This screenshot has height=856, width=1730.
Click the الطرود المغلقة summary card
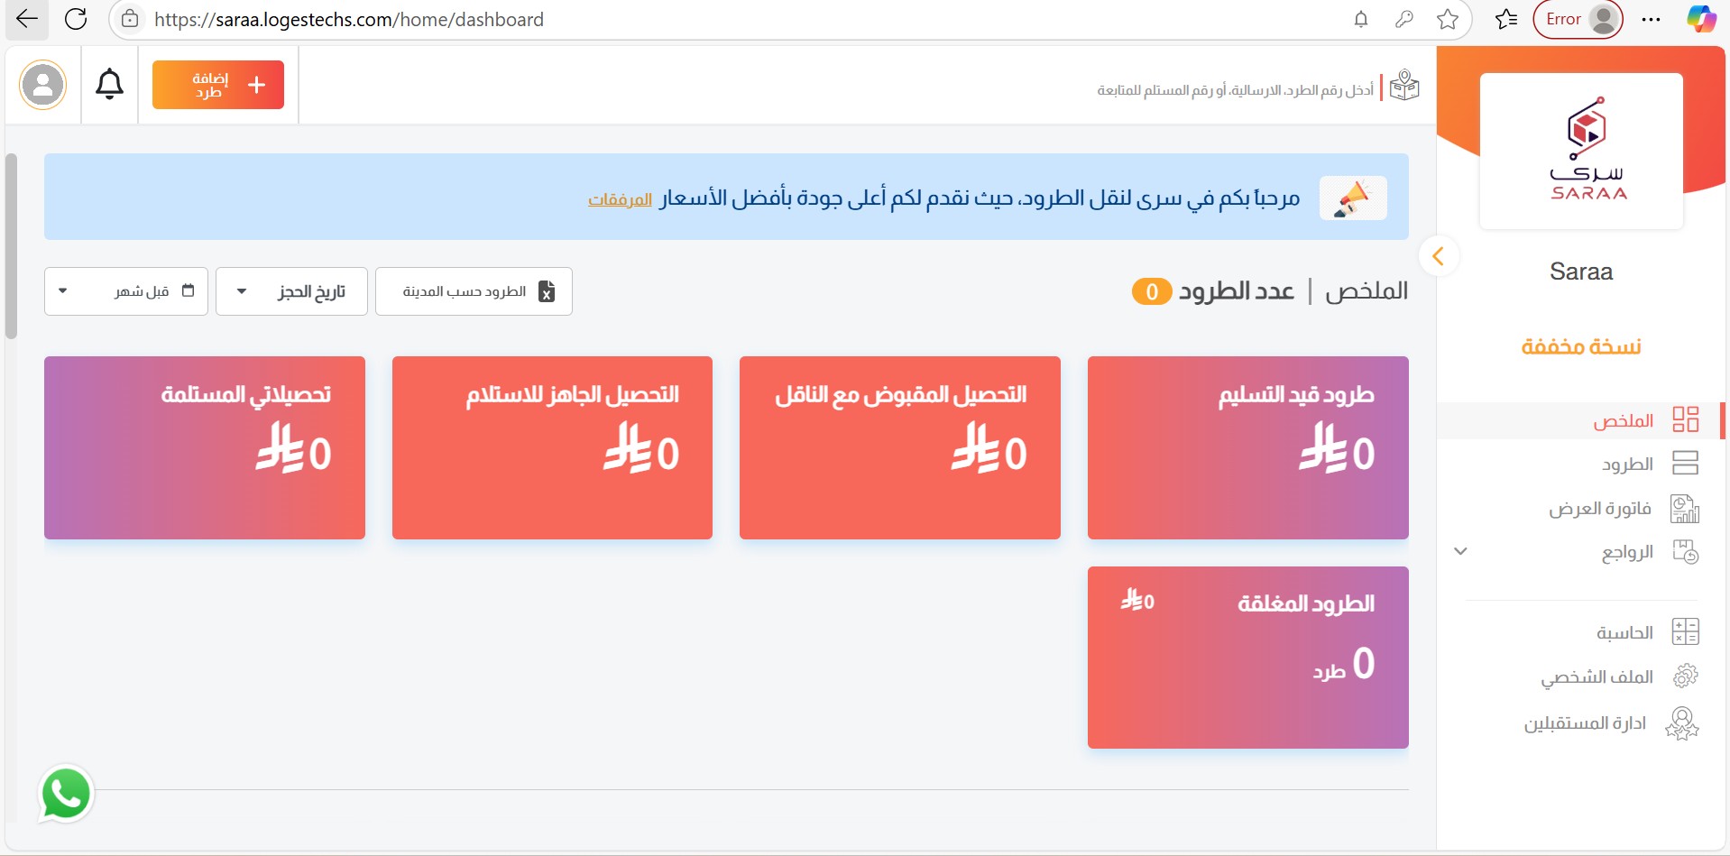1247,657
